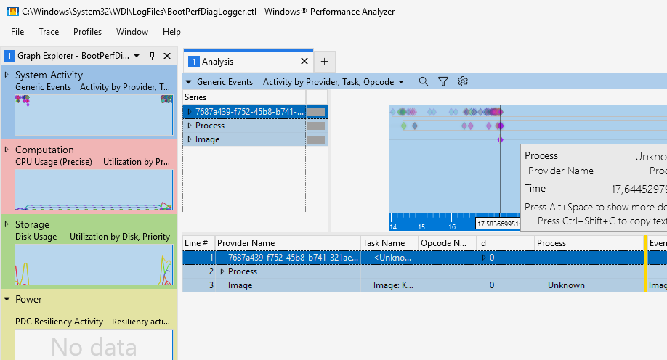Screen dimensions: 667x360
Task: Click the 17,583669951s timeline cursor label
Action: (498, 224)
